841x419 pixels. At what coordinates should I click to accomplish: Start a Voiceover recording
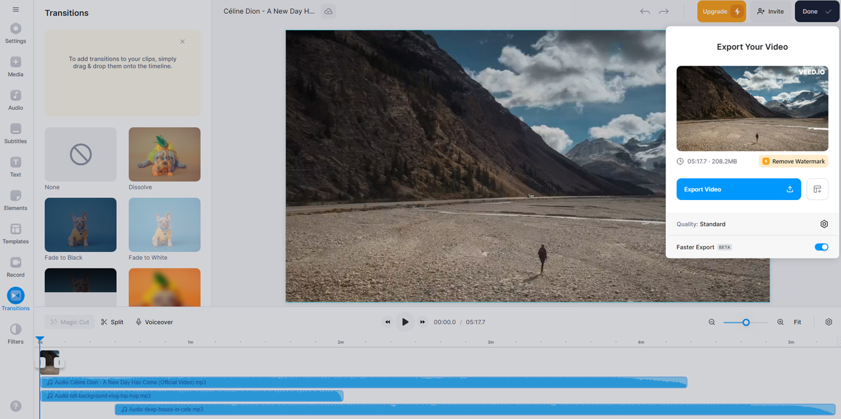pos(154,322)
